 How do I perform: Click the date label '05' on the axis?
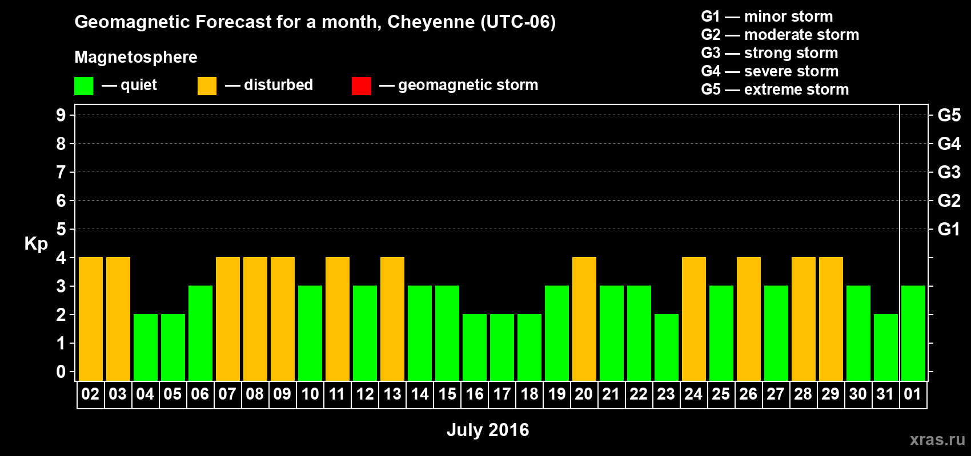(172, 394)
